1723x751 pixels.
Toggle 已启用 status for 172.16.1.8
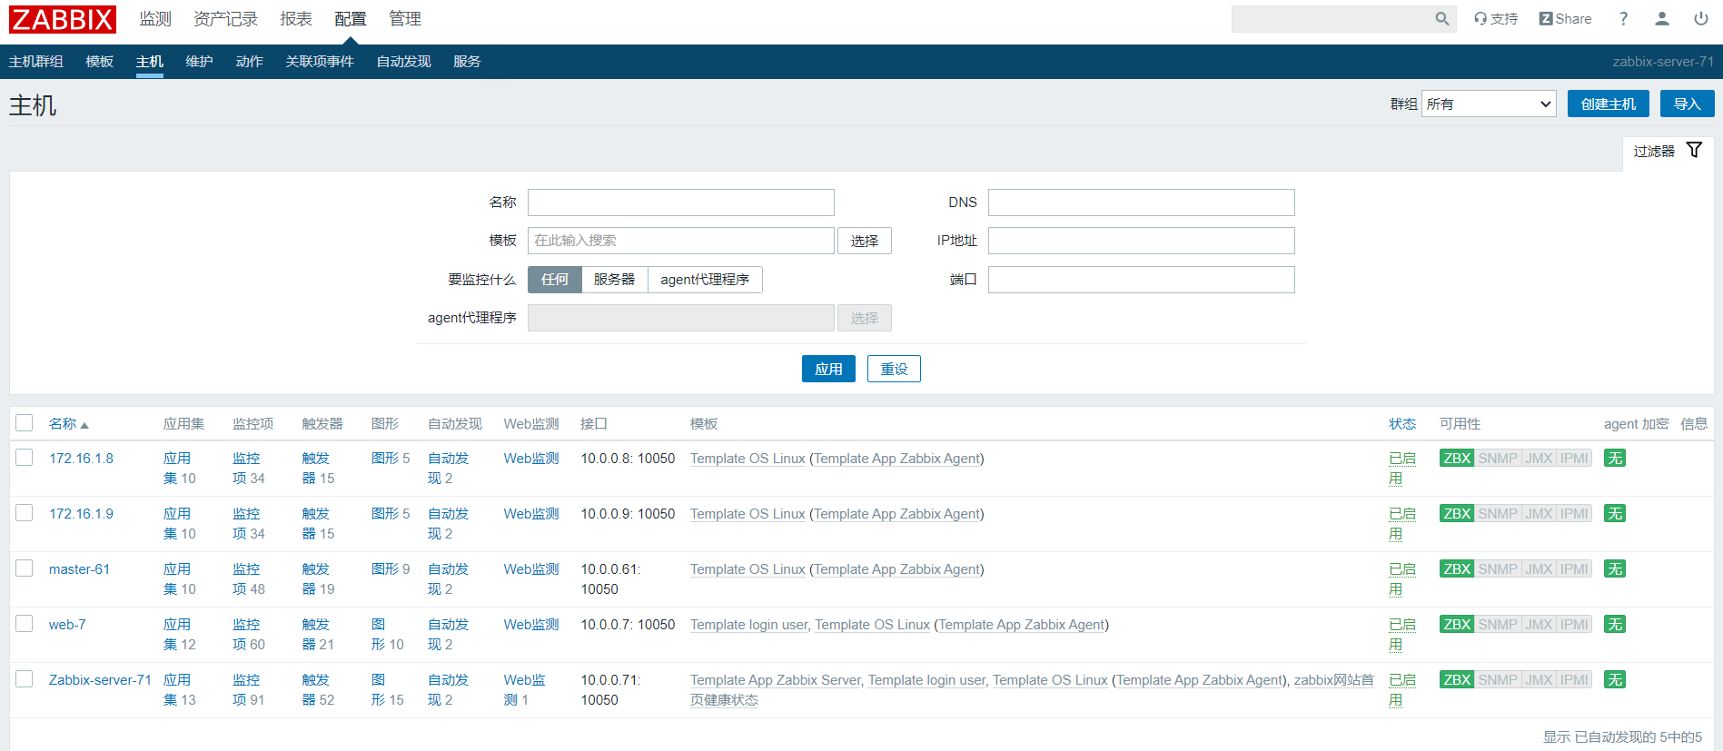click(x=1402, y=469)
